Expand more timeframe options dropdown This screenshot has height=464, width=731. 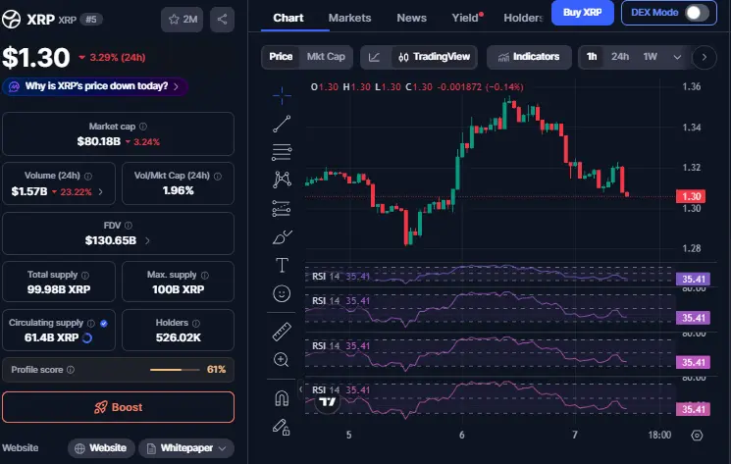click(x=677, y=57)
